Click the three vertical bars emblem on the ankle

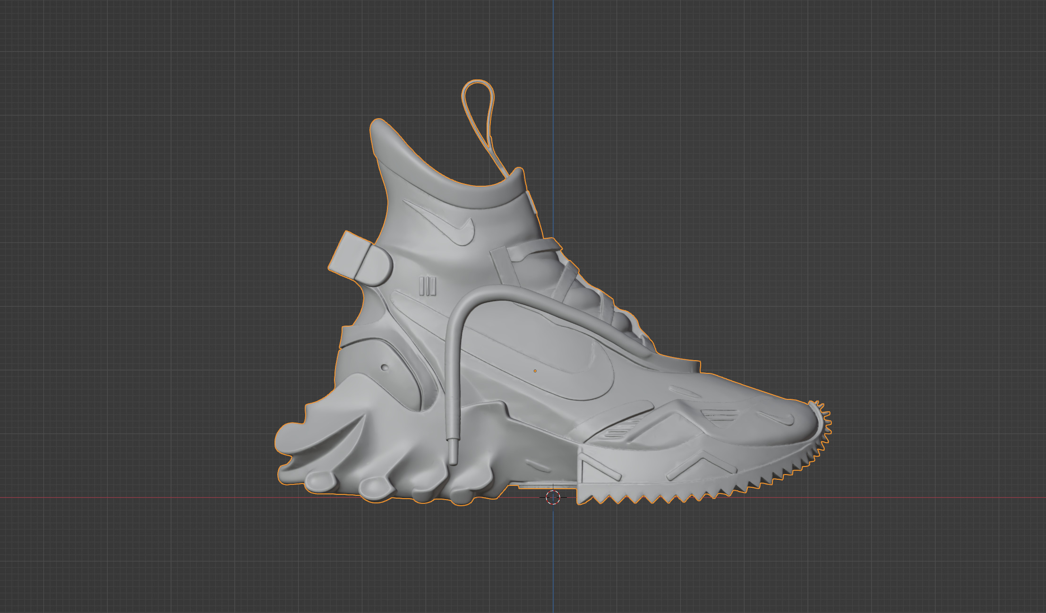(427, 286)
